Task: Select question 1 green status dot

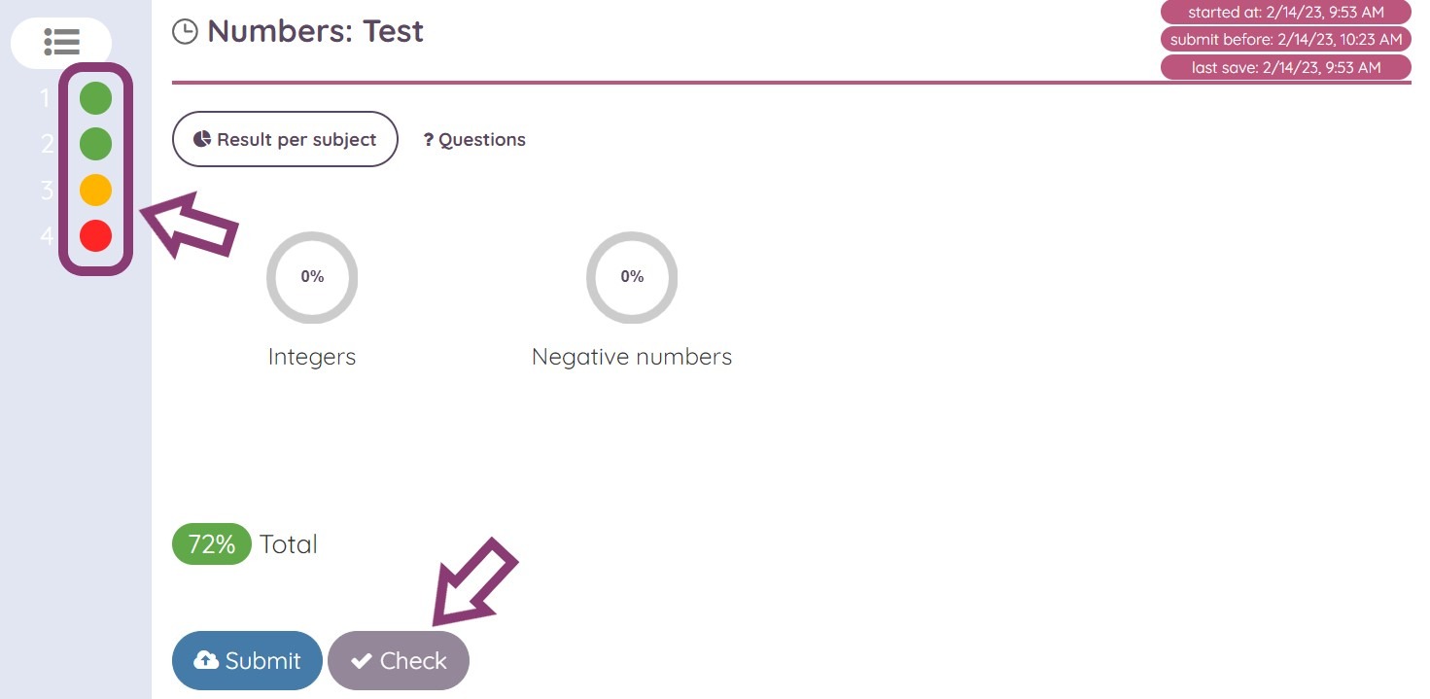Action: pos(94,97)
